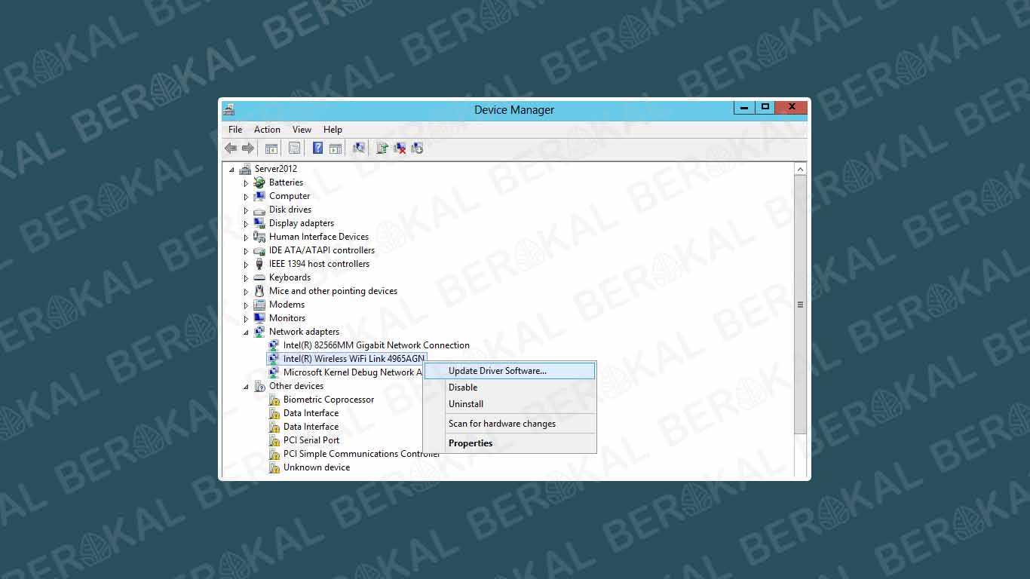Expand the Display adapters node arrow
Screen dimensions: 1030x579
(246, 224)
